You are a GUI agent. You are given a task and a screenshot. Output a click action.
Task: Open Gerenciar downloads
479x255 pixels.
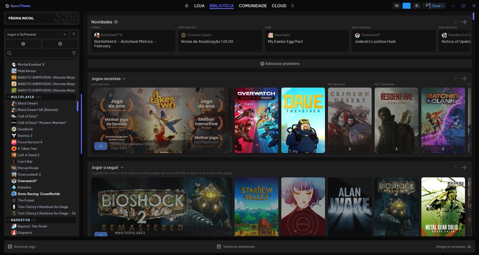coord(236,247)
